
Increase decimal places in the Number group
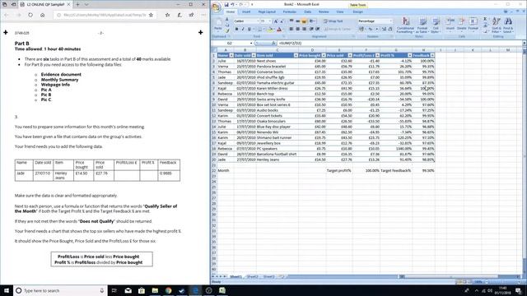pyautogui.click(x=385, y=30)
